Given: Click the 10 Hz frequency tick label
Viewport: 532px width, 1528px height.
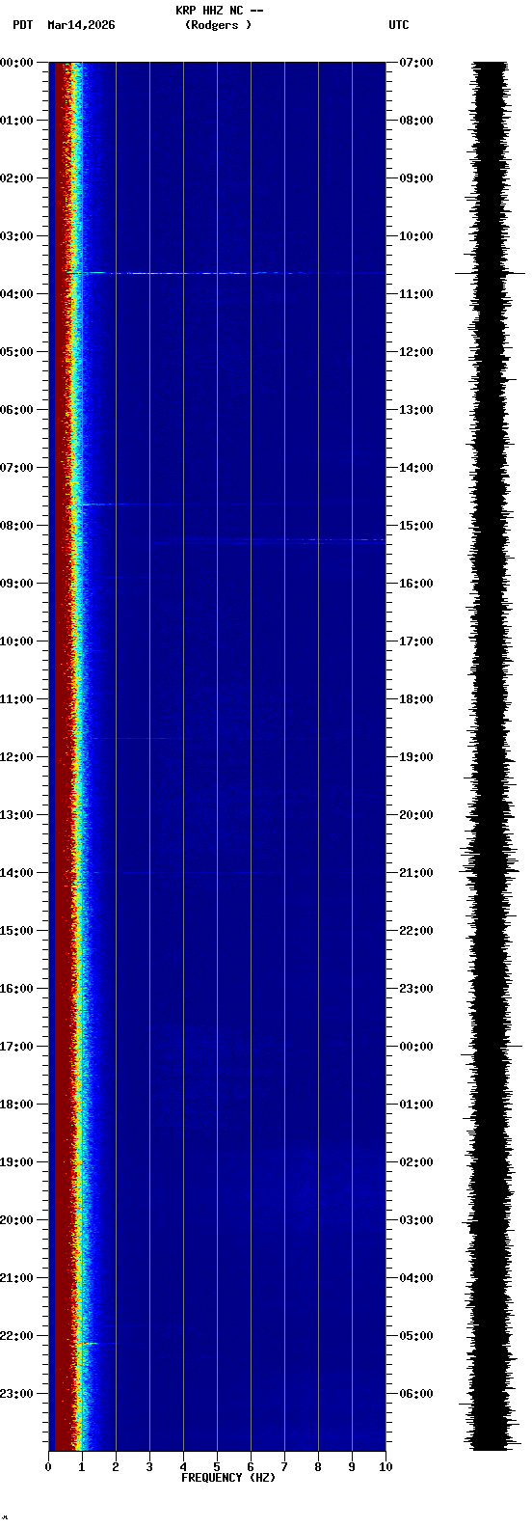Looking at the screenshot, I should click(386, 1467).
